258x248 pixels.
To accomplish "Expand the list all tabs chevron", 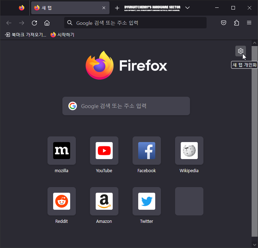I will 187,8.
